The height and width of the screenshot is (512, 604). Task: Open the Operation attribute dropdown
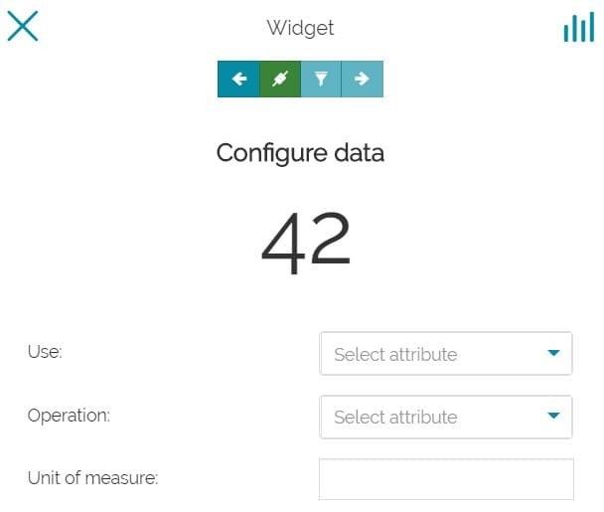click(445, 417)
